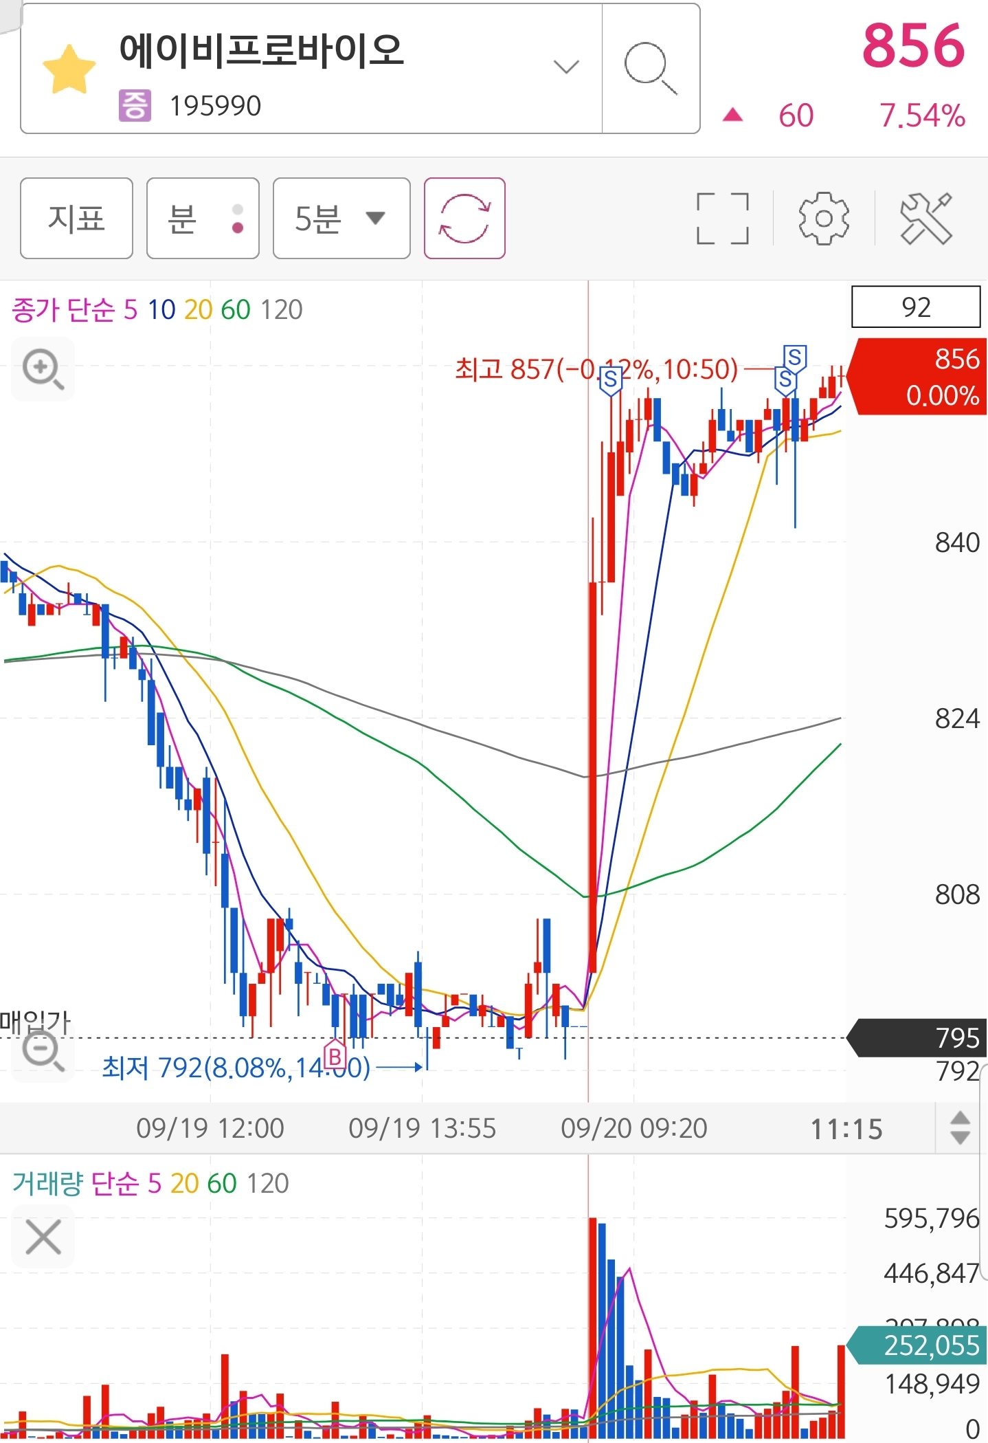Viewport: 988px width, 1443px height.
Task: Click the chart pane resize arrows
Action: [x=960, y=1128]
